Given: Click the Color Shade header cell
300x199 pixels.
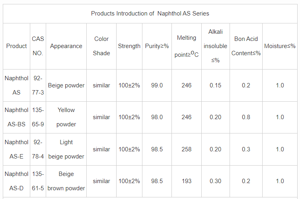Looking at the screenshot, I should (x=101, y=46).
